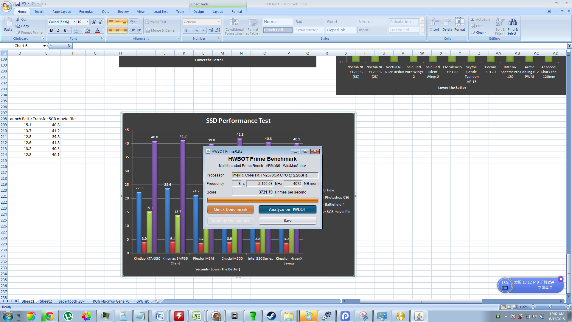Switch to the Insert ribbon tab

[39, 12]
